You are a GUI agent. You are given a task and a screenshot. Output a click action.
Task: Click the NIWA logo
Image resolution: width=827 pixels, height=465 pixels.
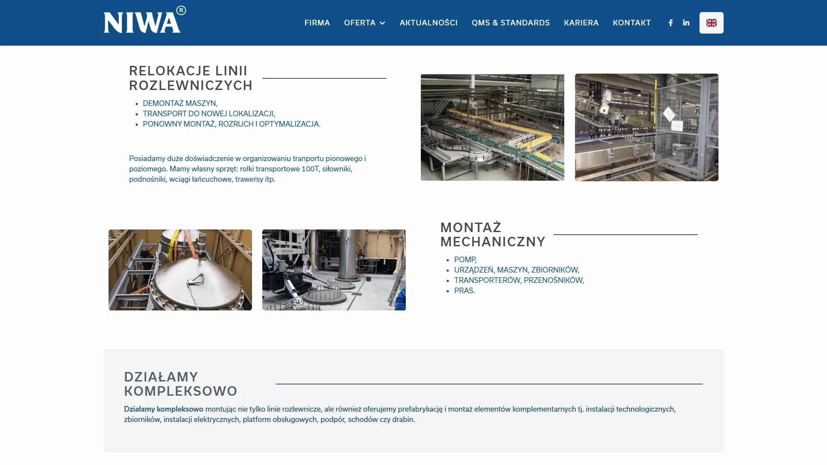[x=145, y=20]
